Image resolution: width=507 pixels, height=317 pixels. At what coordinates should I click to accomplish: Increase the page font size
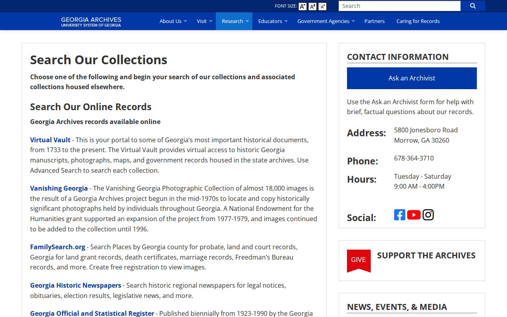pos(303,6)
